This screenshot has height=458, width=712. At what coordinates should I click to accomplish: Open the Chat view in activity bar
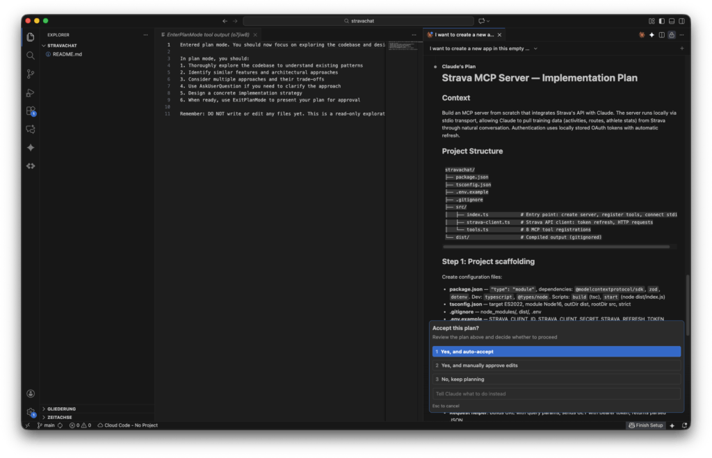pyautogui.click(x=31, y=129)
